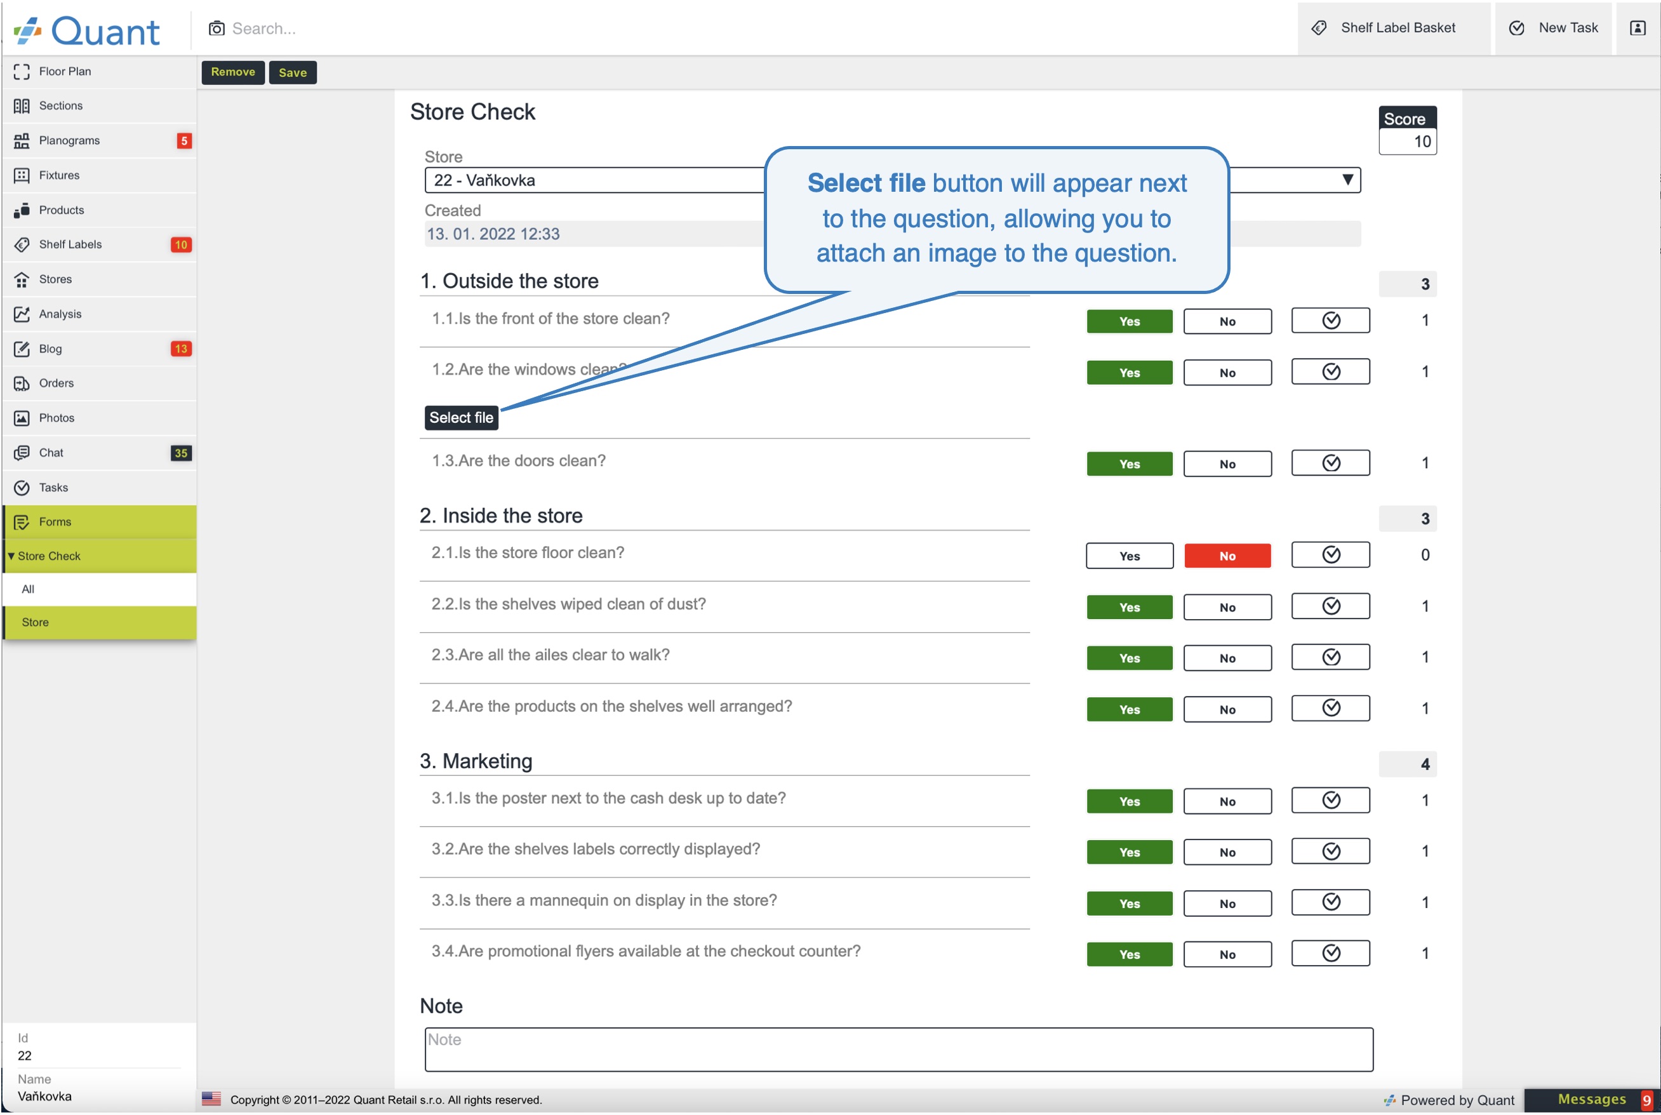Viewport: 1661px width, 1115px height.
Task: Open the Tasks checkmark icon
Action: (x=22, y=488)
